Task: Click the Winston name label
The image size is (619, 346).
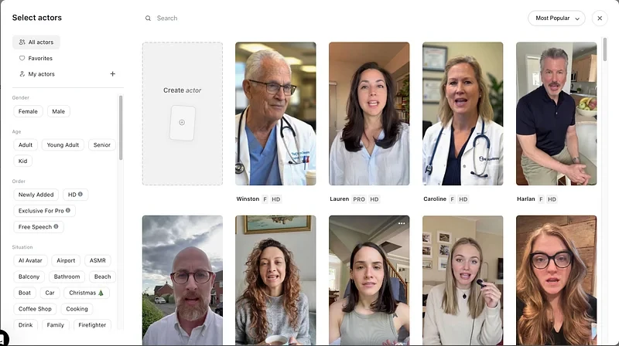Action: click(248, 199)
